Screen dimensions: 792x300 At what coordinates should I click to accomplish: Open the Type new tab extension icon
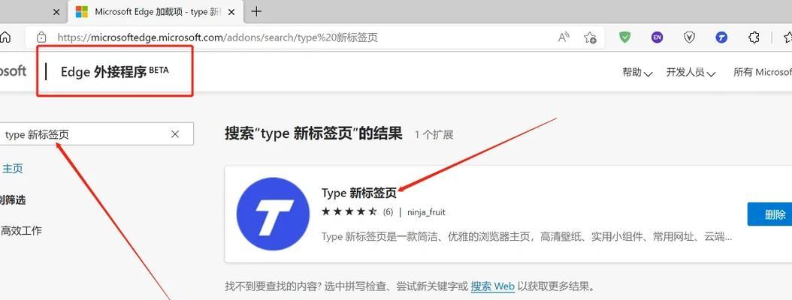click(721, 37)
